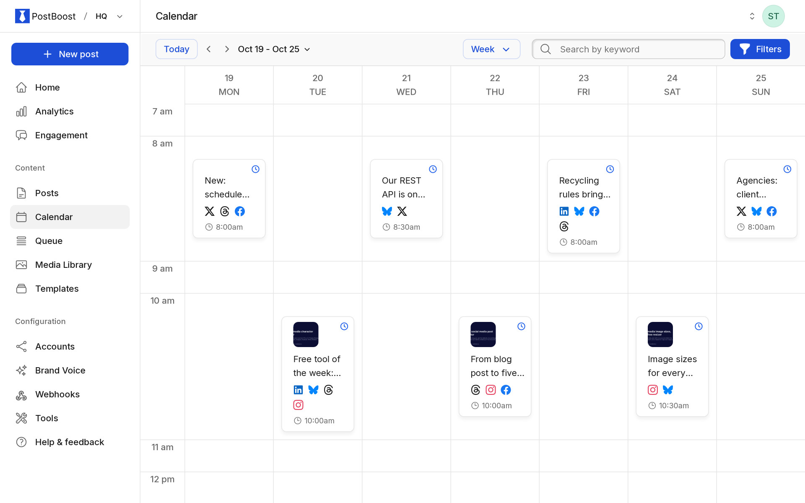Click the Templates icon
Image resolution: width=805 pixels, height=503 pixels.
tap(21, 288)
